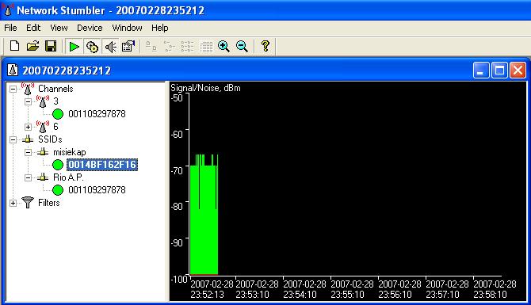Screen dimensions: 531x305
Task: Select highlighted MAC 0014BF162F16
Action: click(x=102, y=165)
